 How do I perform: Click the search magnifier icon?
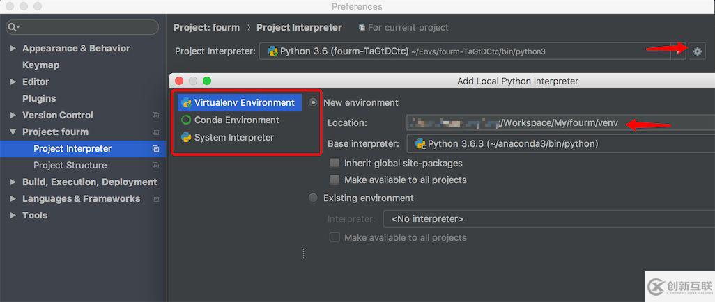pos(13,27)
